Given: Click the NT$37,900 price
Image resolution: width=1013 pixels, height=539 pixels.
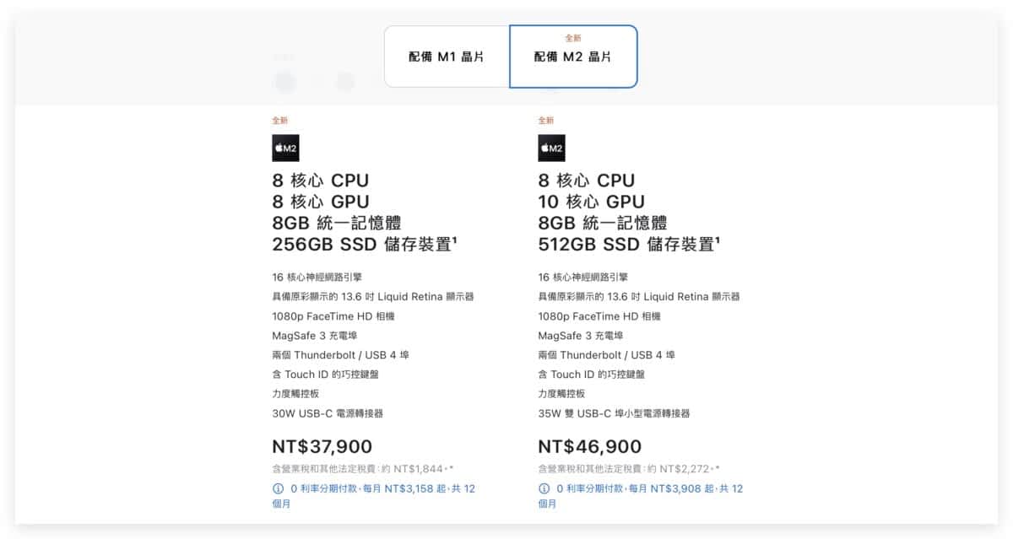Looking at the screenshot, I should [322, 447].
